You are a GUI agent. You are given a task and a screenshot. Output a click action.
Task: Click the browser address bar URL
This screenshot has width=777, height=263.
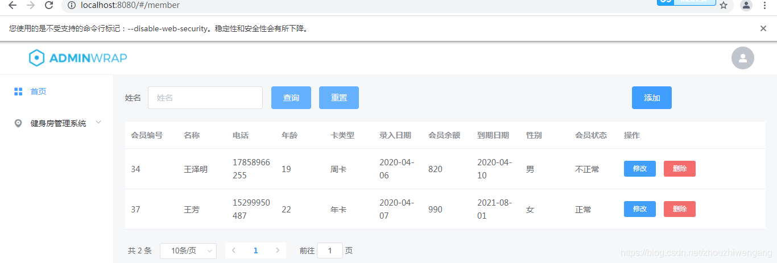coord(131,5)
